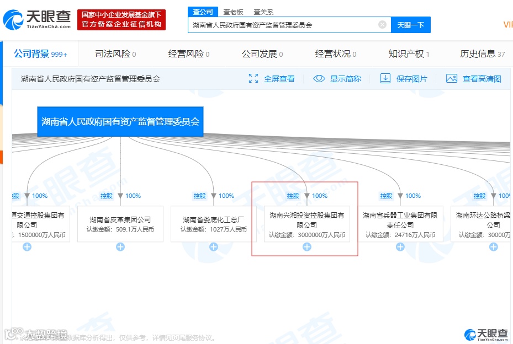Open the 知识产权 tab
This screenshot has width=513, height=344.
click(x=409, y=54)
